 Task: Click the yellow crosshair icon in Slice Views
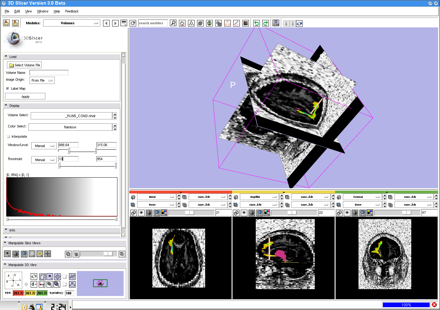[40, 254]
